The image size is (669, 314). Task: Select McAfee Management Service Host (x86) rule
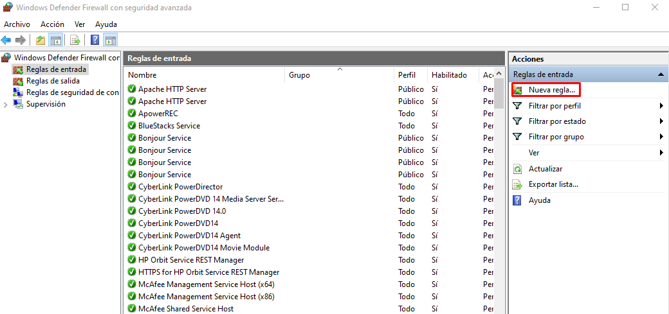tap(309, 297)
